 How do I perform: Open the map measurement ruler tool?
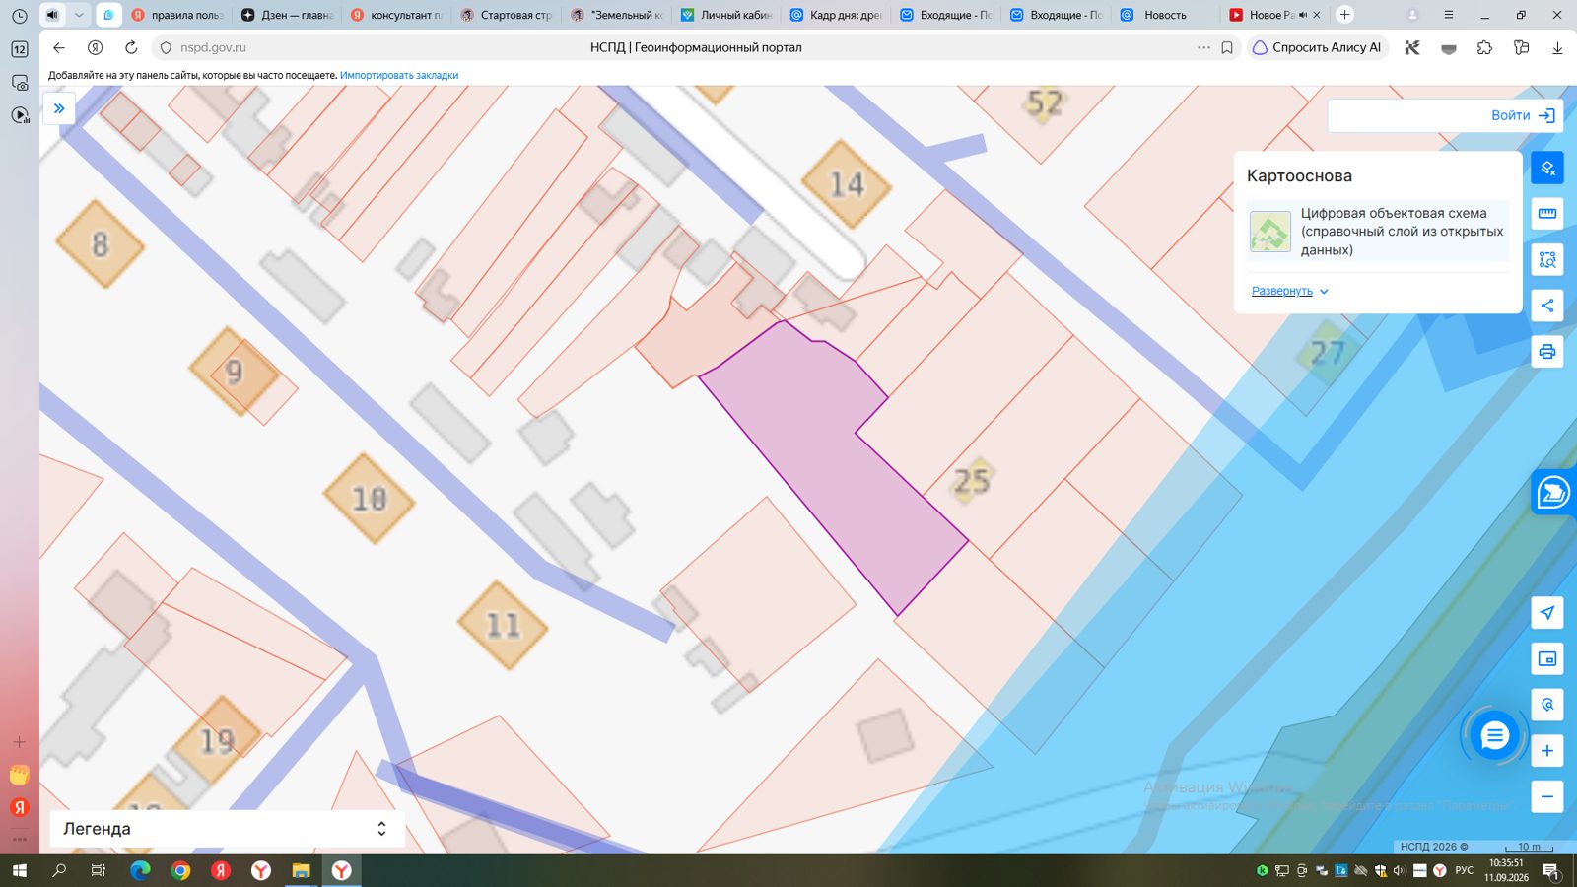[1547, 213]
